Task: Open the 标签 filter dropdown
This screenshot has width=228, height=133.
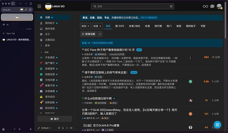Action: 97,26
